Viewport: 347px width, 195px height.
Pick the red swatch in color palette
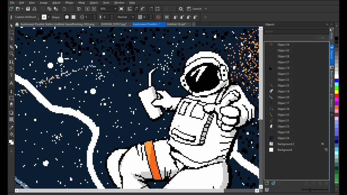(336, 96)
